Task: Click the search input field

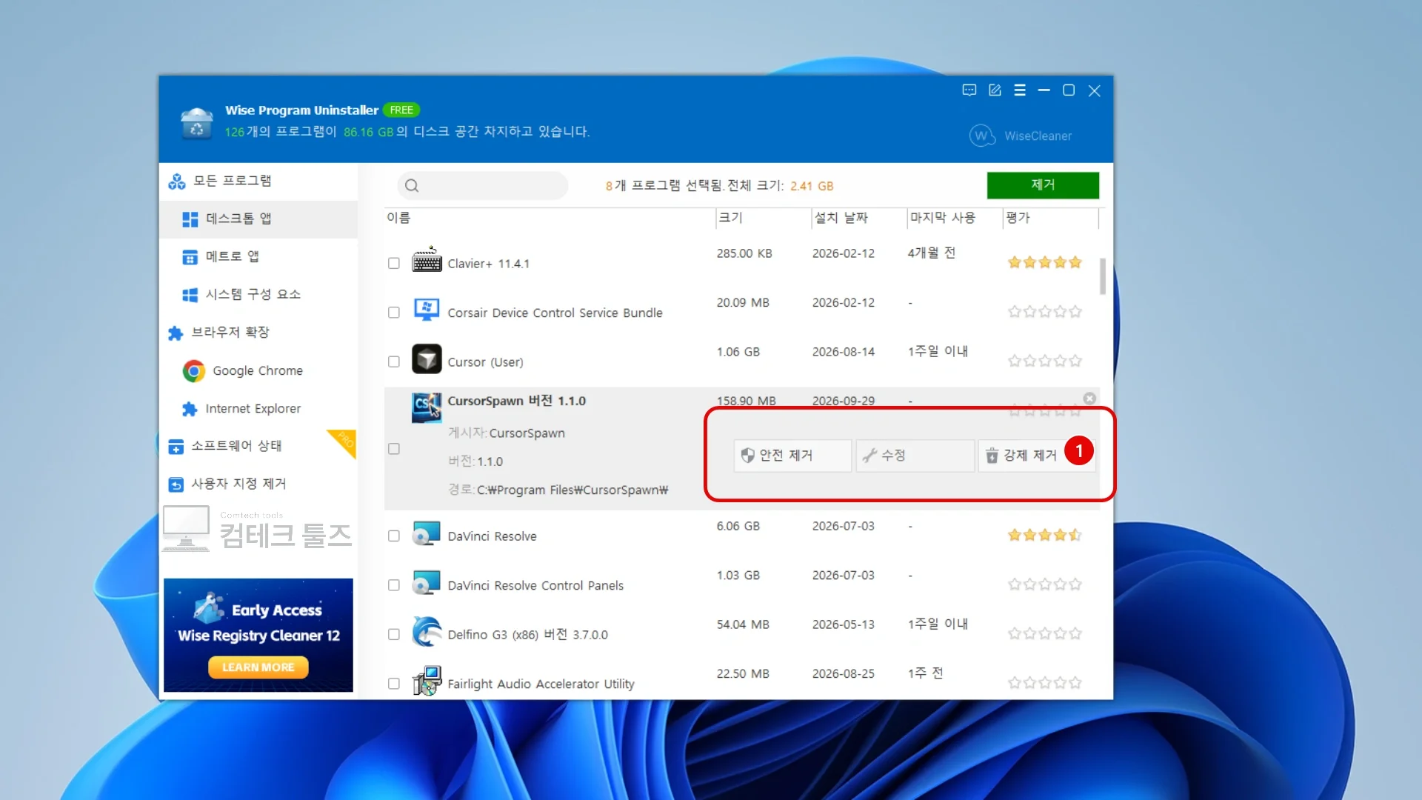Action: 483,185
